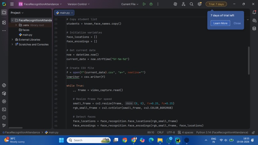Collapse the FaceRecognitionAttendance root folder
This screenshot has width=258, height=145.
(12, 20)
